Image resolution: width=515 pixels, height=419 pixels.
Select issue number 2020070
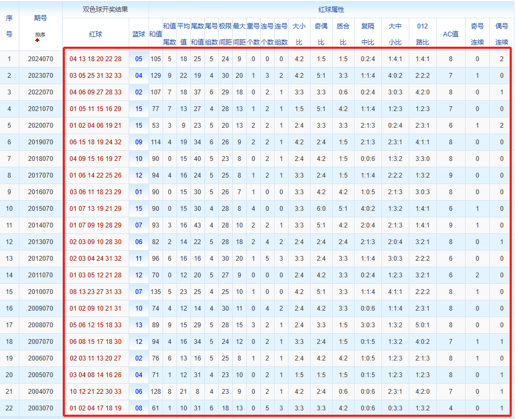(40, 126)
